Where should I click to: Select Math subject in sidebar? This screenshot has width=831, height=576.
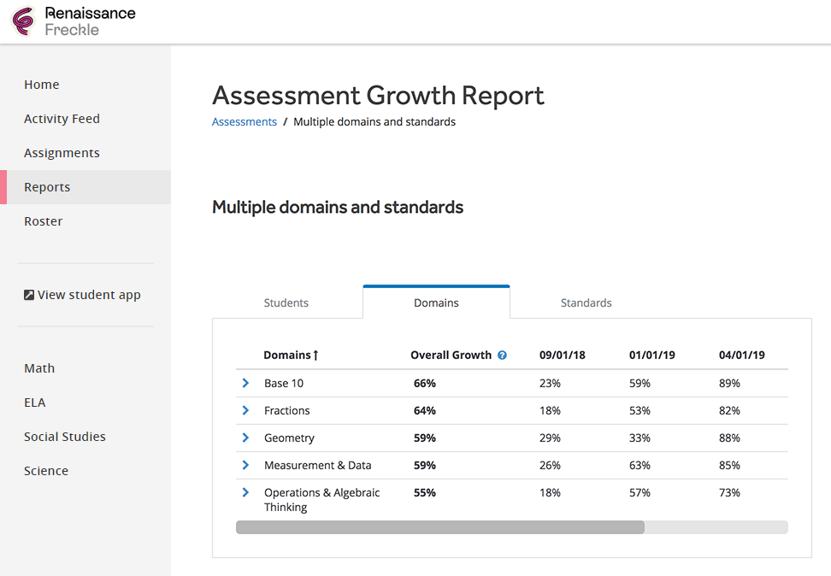point(39,368)
